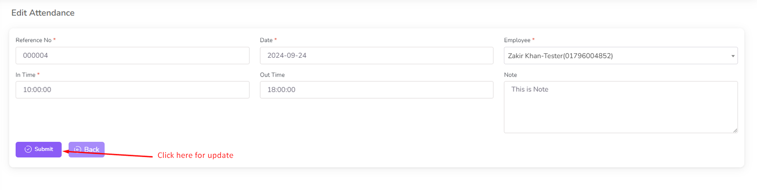Submit the attendance form

39,149
